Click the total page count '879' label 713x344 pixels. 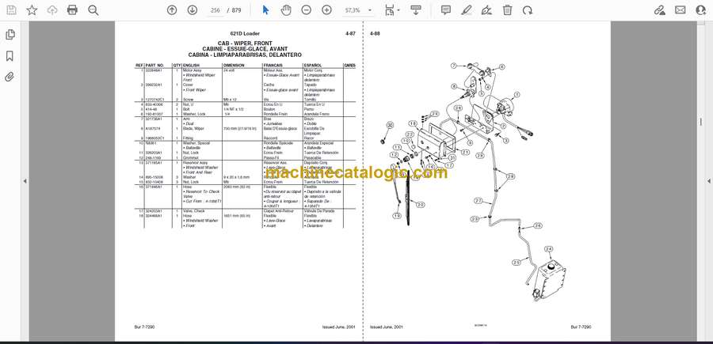pos(237,10)
